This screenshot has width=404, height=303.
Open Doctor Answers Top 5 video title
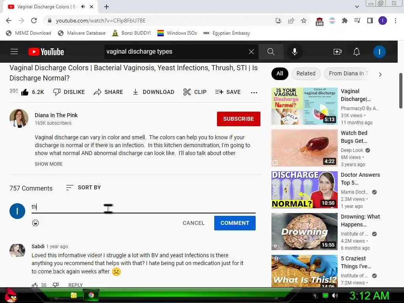click(360, 179)
